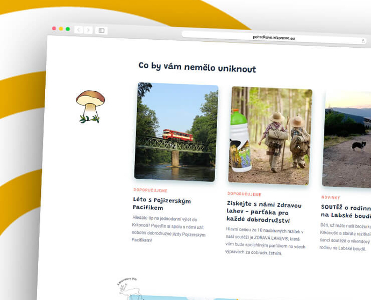Open the hiking children with bottle photo

(x=270, y=136)
